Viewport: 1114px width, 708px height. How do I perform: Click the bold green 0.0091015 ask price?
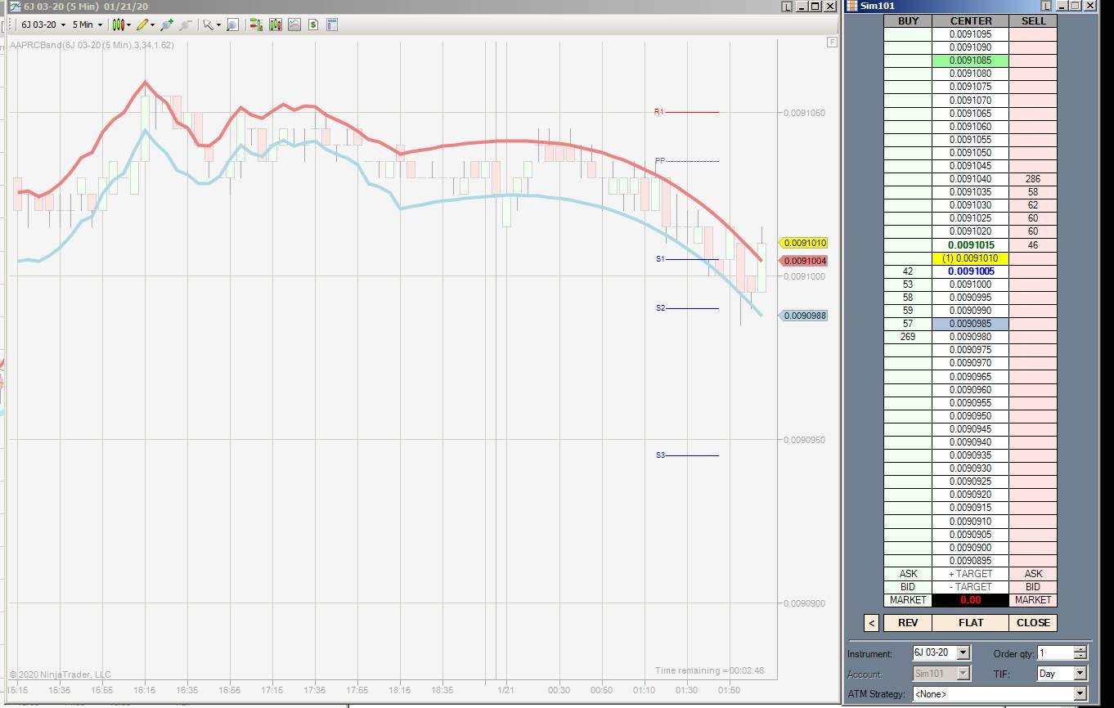tap(971, 245)
